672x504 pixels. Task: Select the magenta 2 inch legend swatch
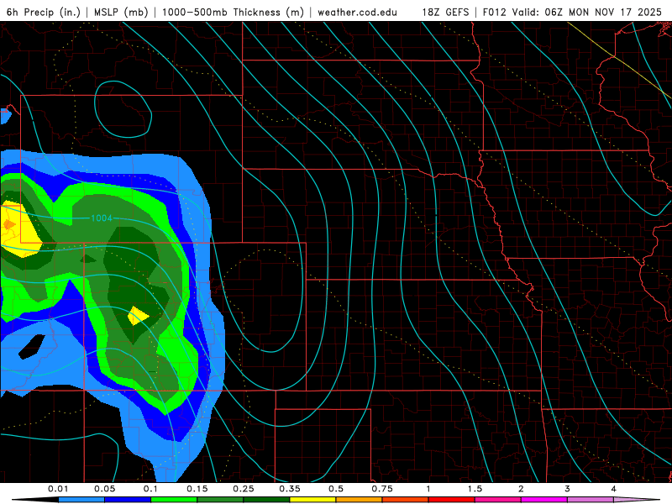point(544,500)
